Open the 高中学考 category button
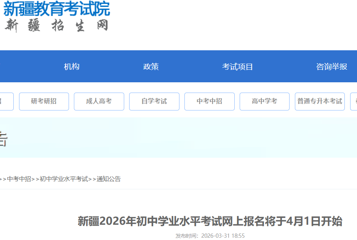This screenshot has width=357, height=240. 264,101
